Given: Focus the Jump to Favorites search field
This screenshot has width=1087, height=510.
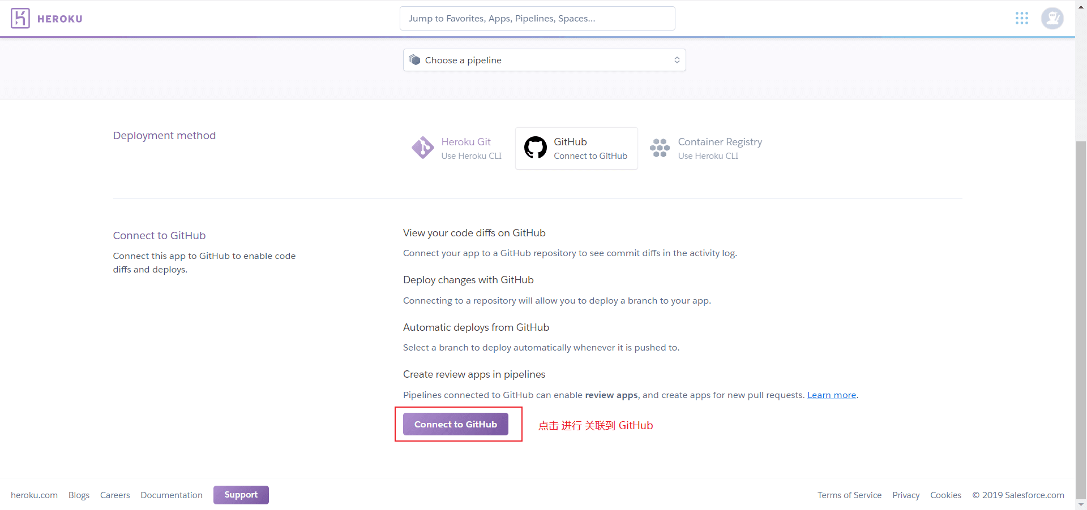Looking at the screenshot, I should 537,19.
